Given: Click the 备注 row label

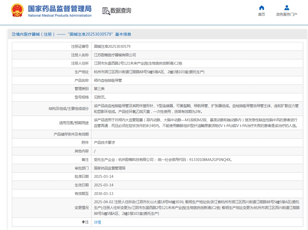Looking at the screenshot, I should [85, 160].
